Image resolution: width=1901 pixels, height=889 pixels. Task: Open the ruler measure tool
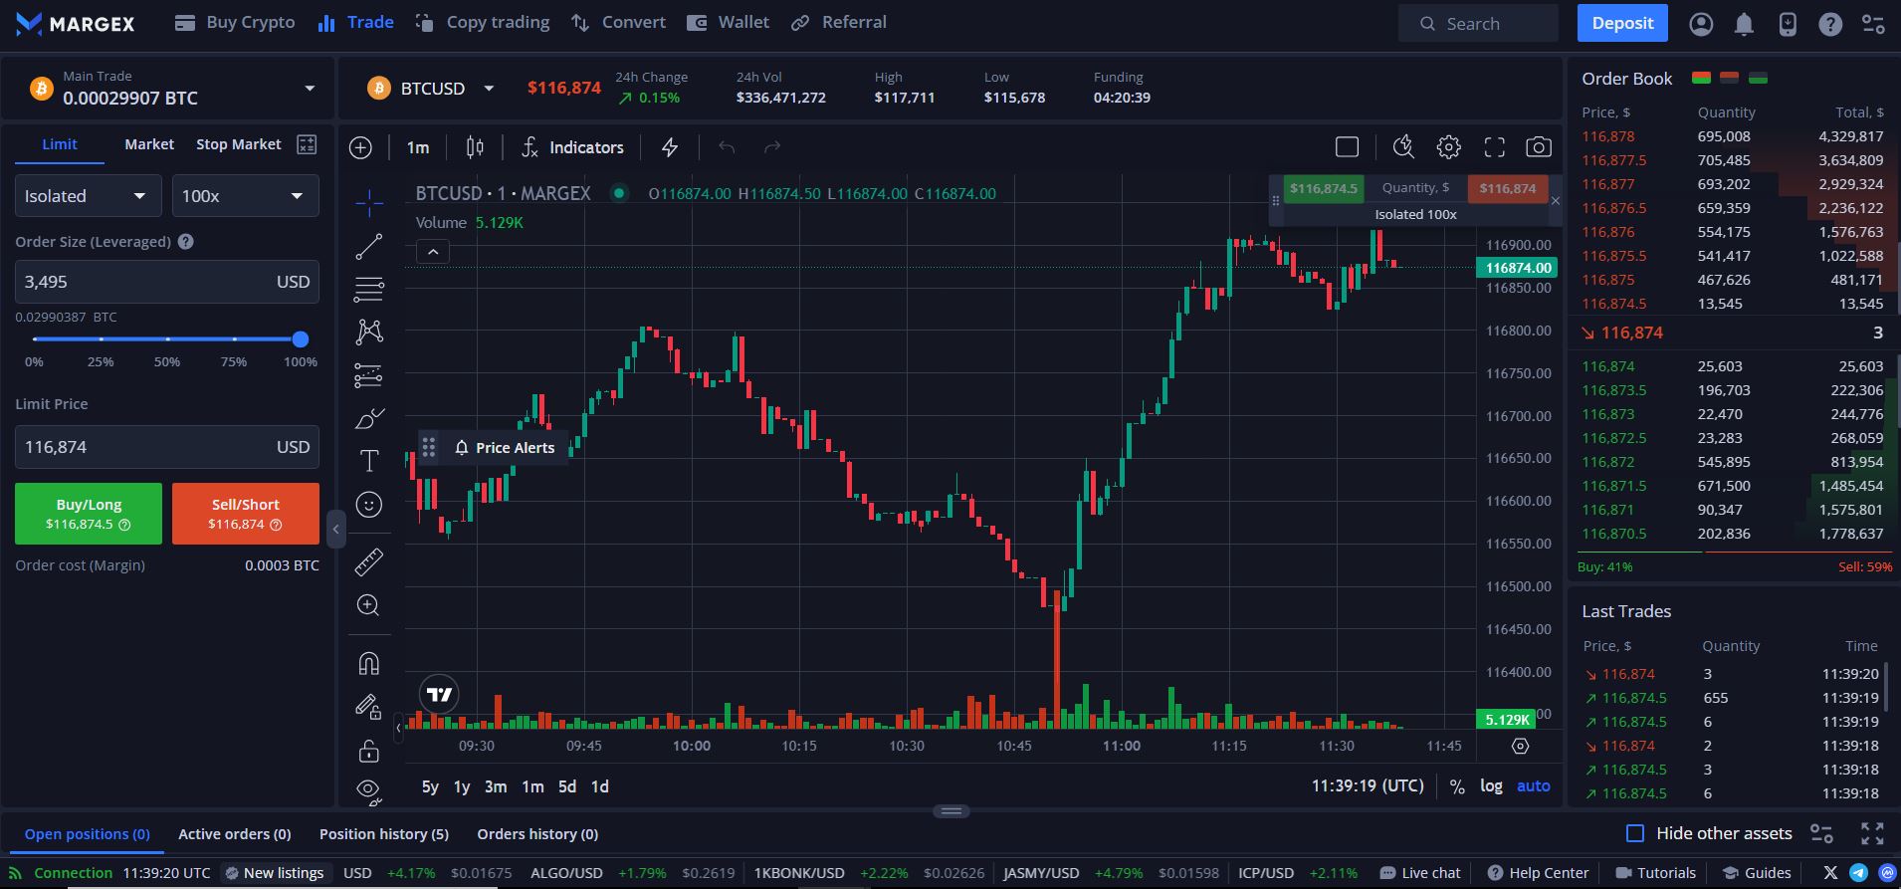click(369, 562)
